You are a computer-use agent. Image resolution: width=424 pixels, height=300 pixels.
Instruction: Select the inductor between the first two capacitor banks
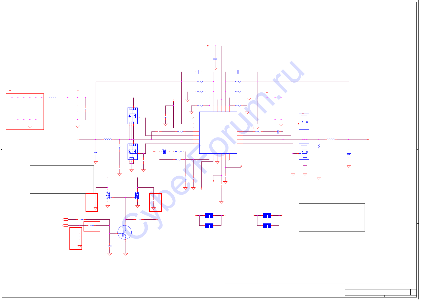pyautogui.click(x=52, y=97)
